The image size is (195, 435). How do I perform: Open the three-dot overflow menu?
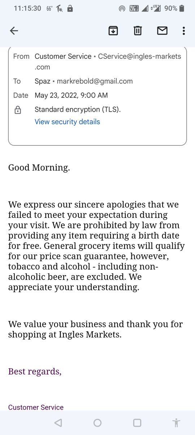184,31
